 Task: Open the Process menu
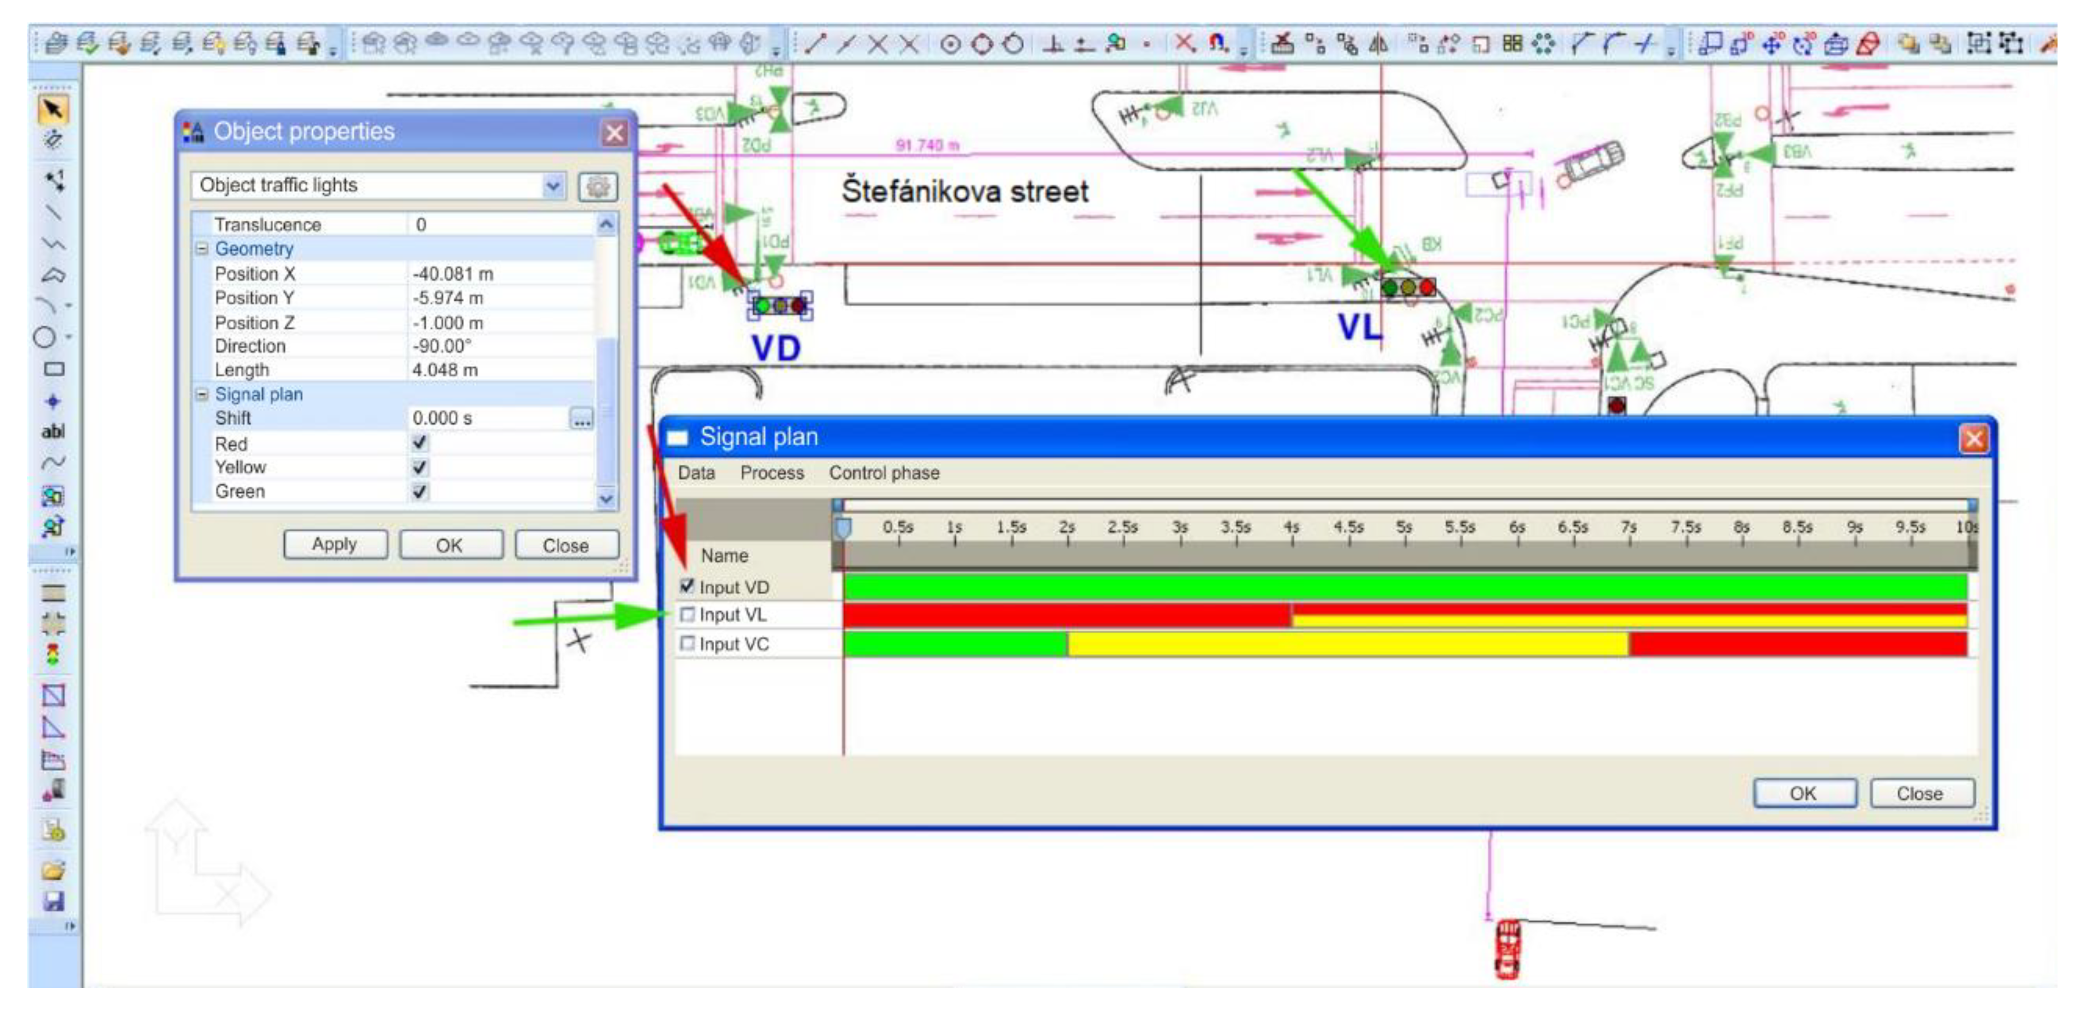772,473
